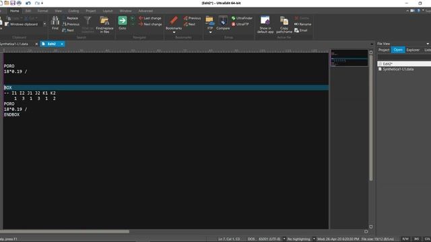
Task: Click the vertical scrollbar down arrow
Action: [371, 227]
